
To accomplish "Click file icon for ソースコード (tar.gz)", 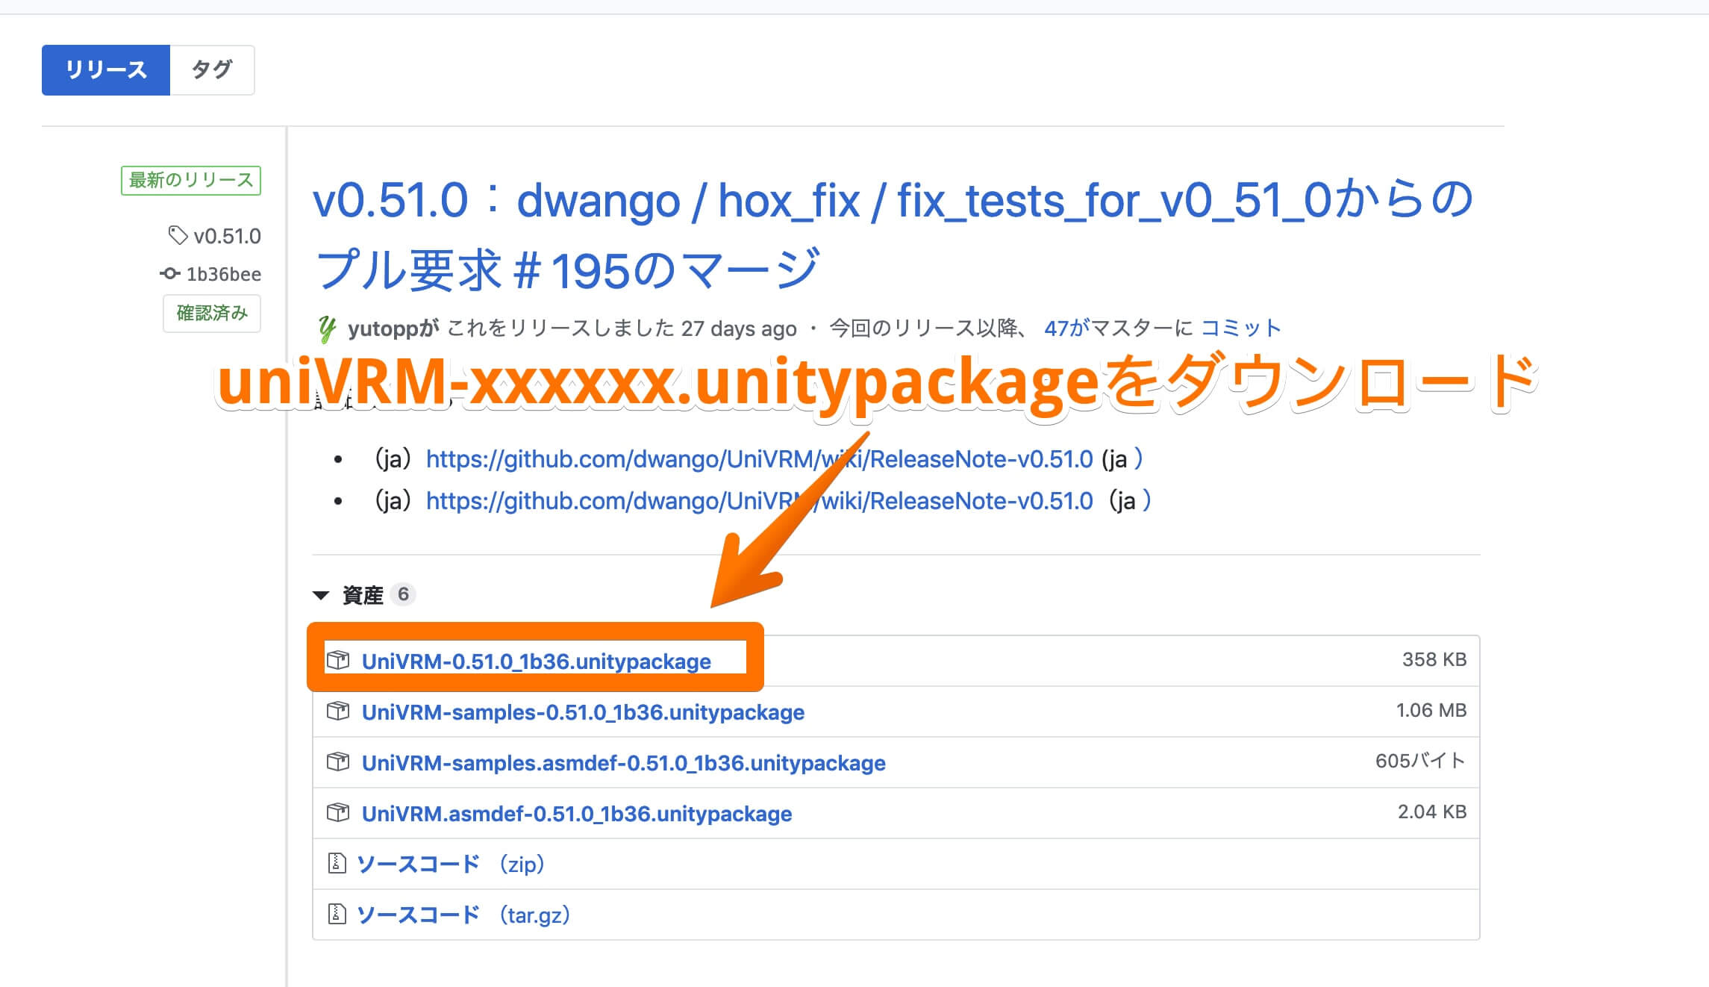I will [x=337, y=914].
